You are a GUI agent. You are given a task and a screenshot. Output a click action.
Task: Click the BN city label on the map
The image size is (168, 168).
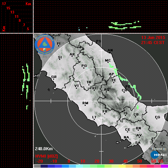tap(138, 128)
